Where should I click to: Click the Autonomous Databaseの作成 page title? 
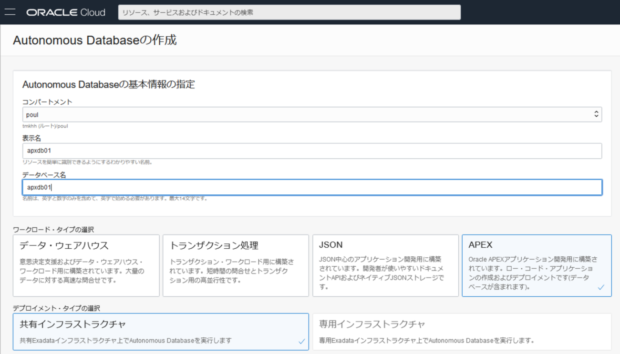click(x=94, y=40)
